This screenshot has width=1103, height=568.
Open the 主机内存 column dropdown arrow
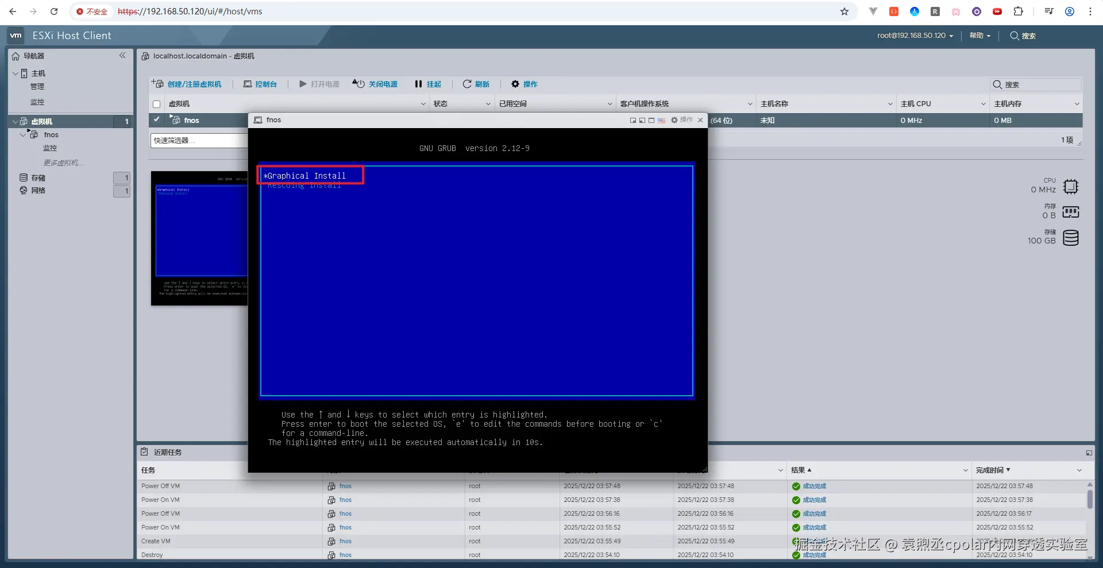tap(1077, 104)
